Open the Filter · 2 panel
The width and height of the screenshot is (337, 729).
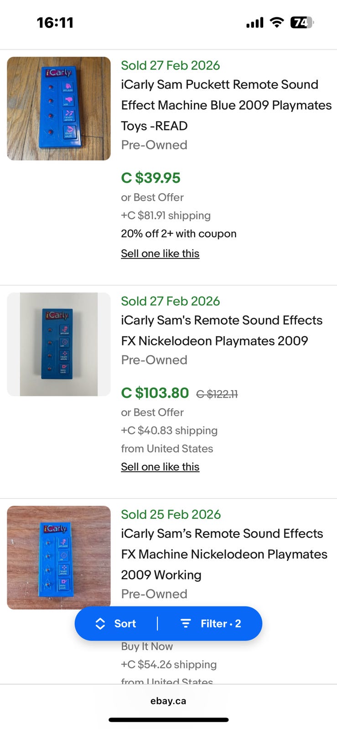click(x=211, y=624)
